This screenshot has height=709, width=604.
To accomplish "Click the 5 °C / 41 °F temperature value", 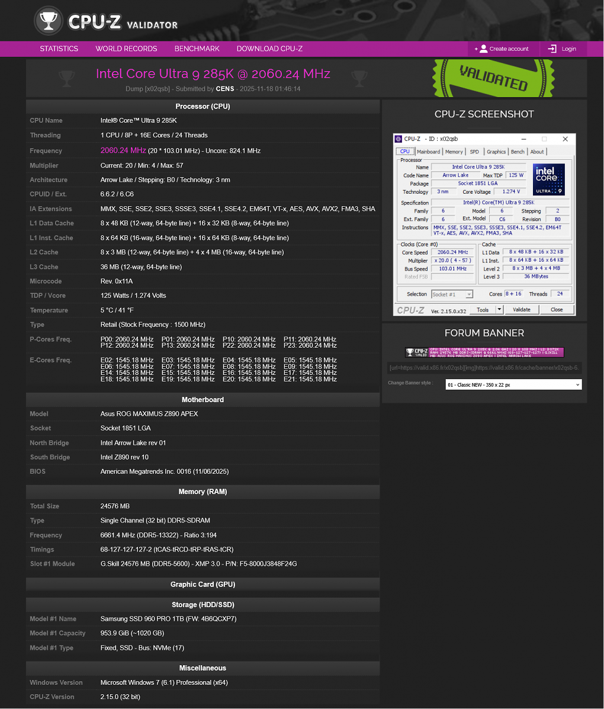I will pos(117,310).
